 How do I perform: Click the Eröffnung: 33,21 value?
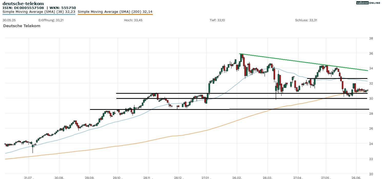coord(51,20)
